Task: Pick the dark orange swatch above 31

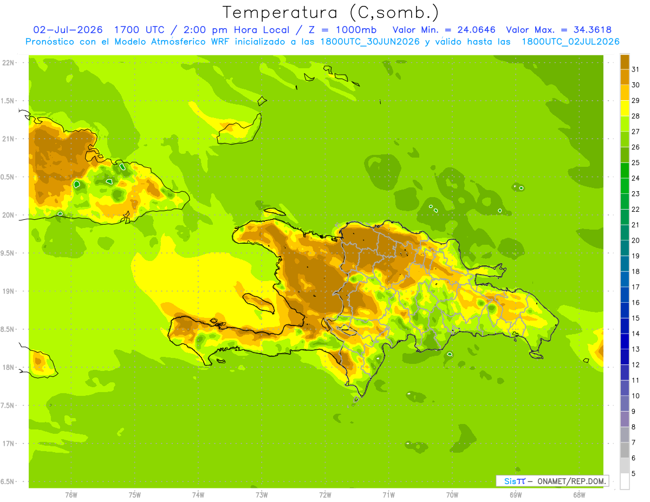Action: click(625, 62)
